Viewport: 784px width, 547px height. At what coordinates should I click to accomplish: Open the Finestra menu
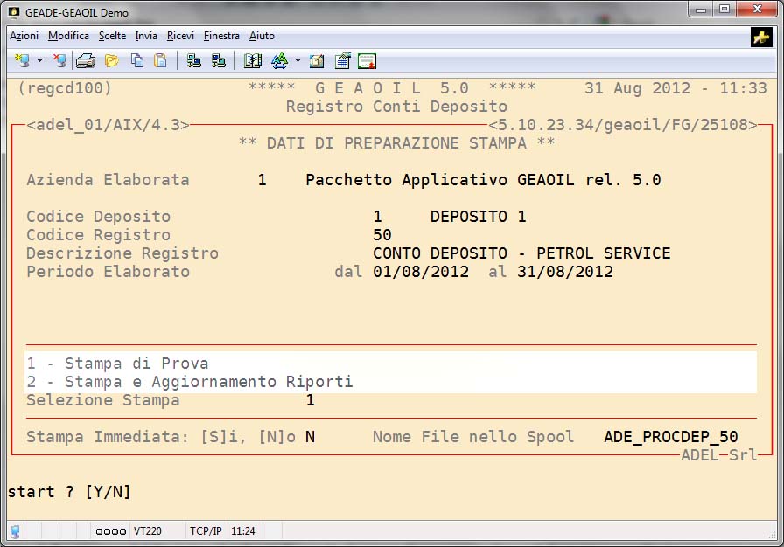tap(221, 36)
